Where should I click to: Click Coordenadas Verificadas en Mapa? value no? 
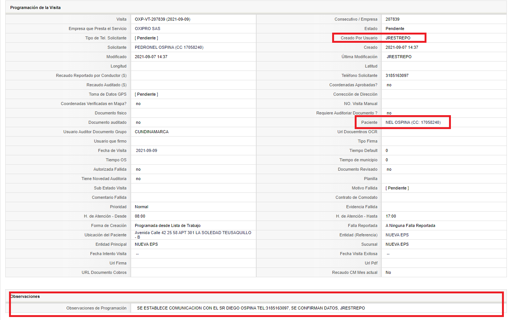pos(138,104)
